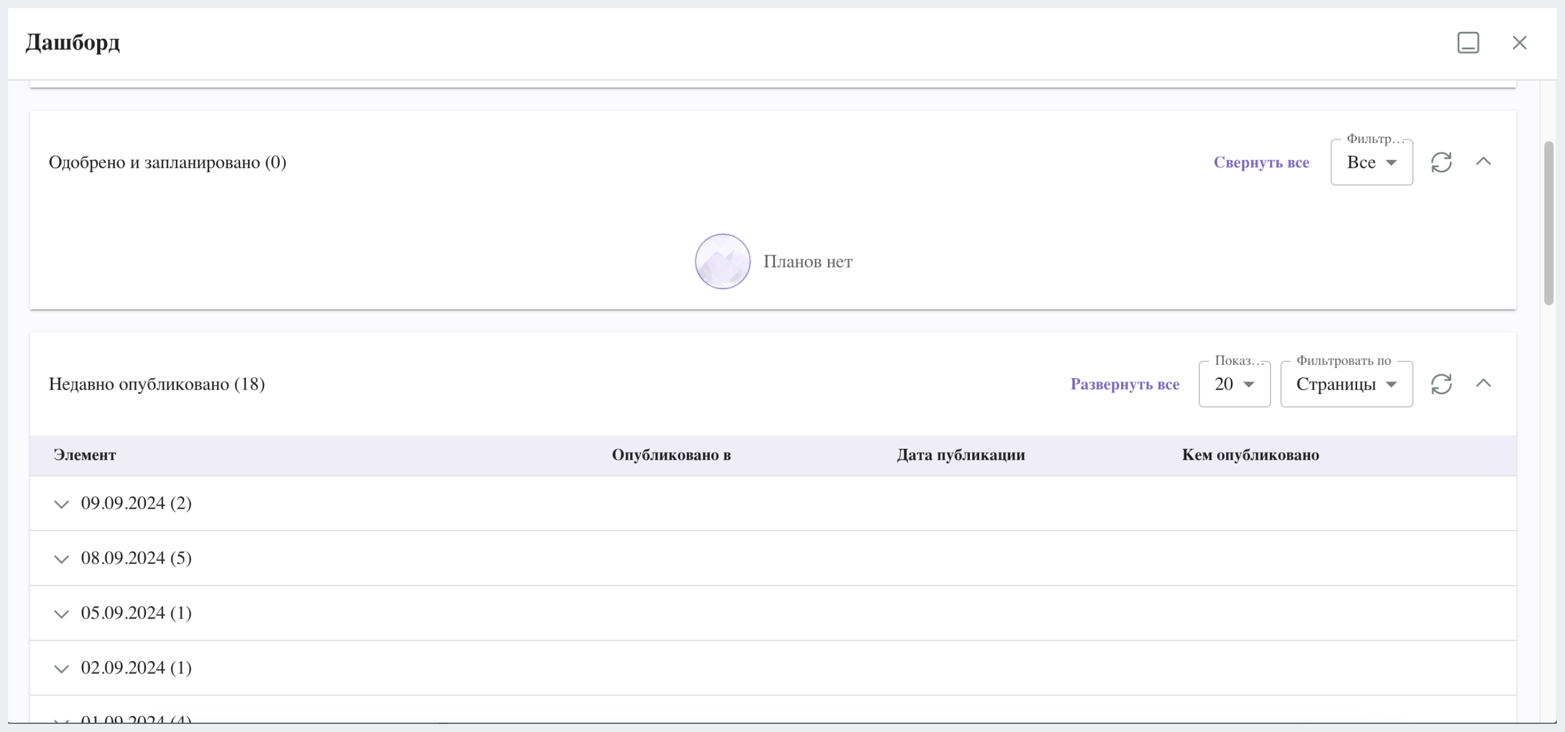The height and width of the screenshot is (732, 1565).
Task: Click the Опубликовано в column header
Action: pos(671,455)
